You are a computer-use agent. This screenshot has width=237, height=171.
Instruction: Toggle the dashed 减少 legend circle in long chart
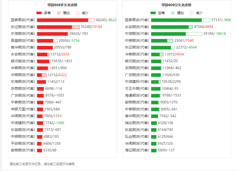tap(77, 13)
